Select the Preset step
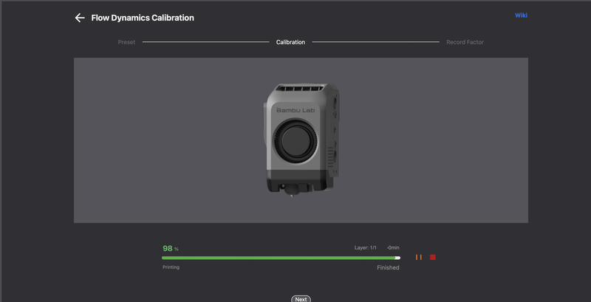Image resolution: width=591 pixels, height=302 pixels. pos(126,42)
